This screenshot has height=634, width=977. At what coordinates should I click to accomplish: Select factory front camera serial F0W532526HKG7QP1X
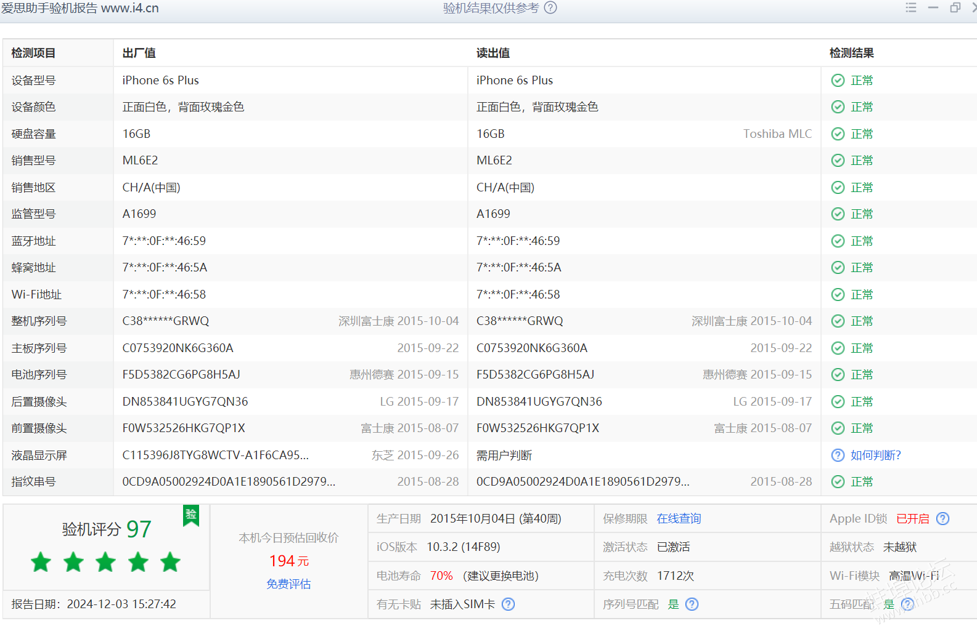(184, 428)
